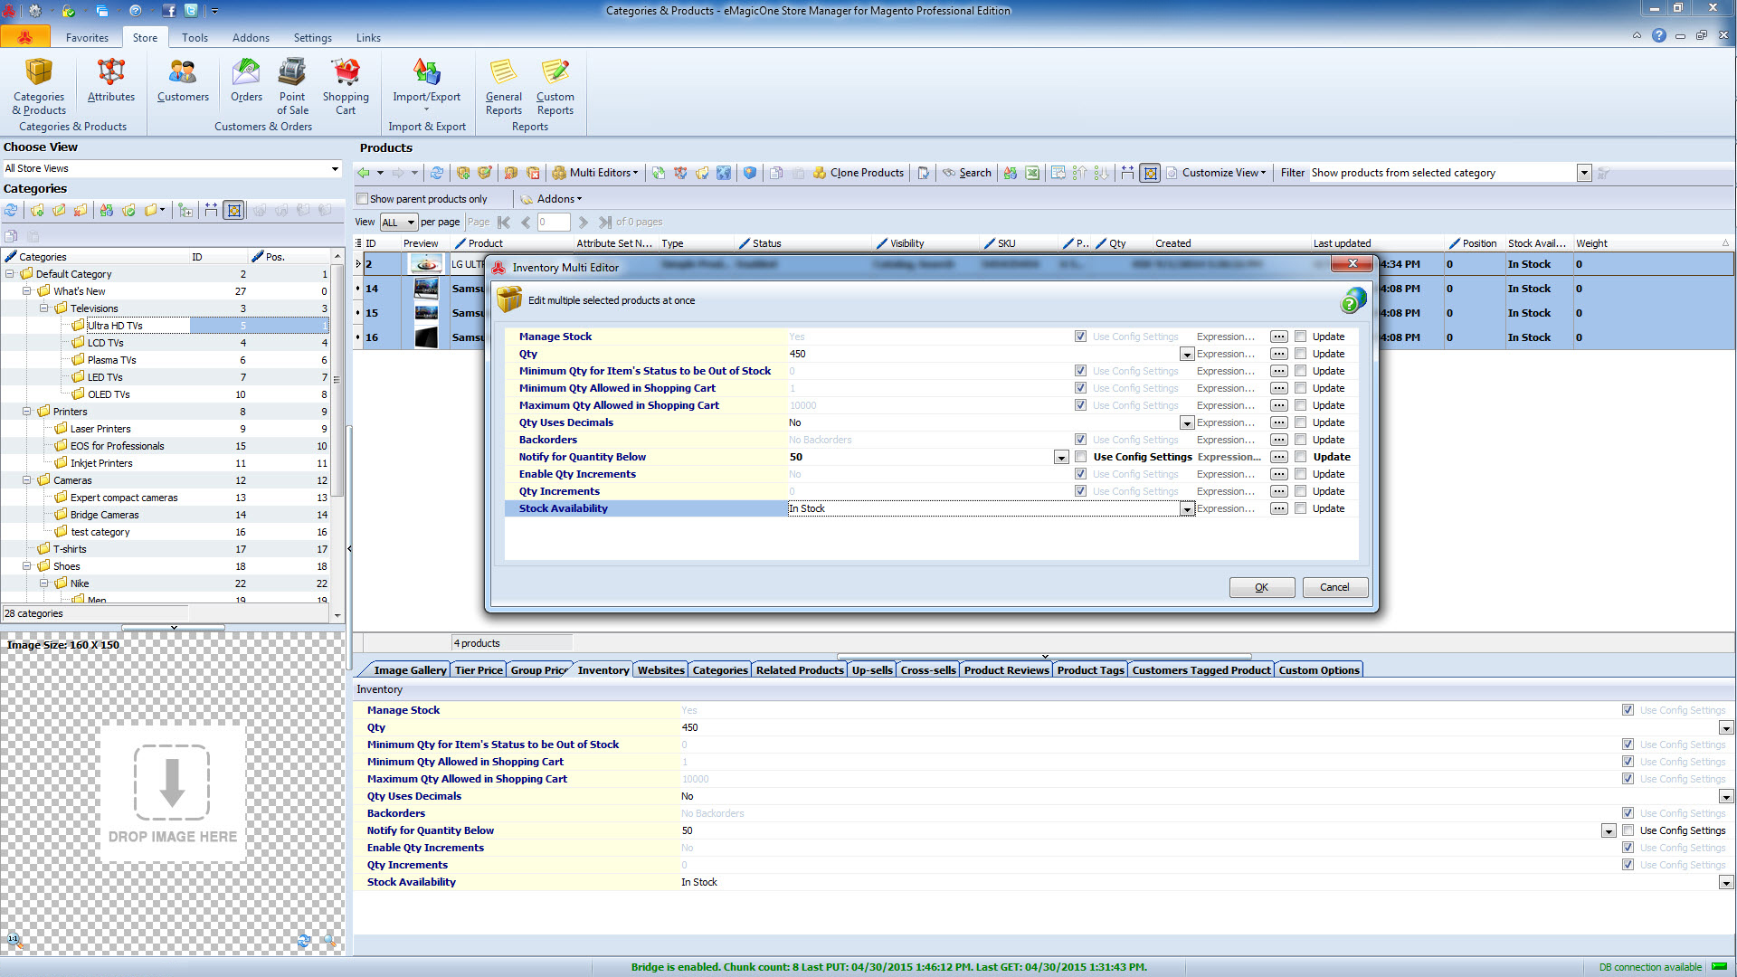Check Update box for Manage Stock
This screenshot has width=1737, height=977.
pyautogui.click(x=1300, y=337)
